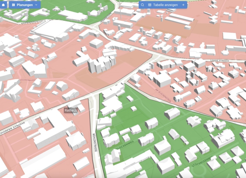Open search with the magnifier icon

[x=142, y=5]
